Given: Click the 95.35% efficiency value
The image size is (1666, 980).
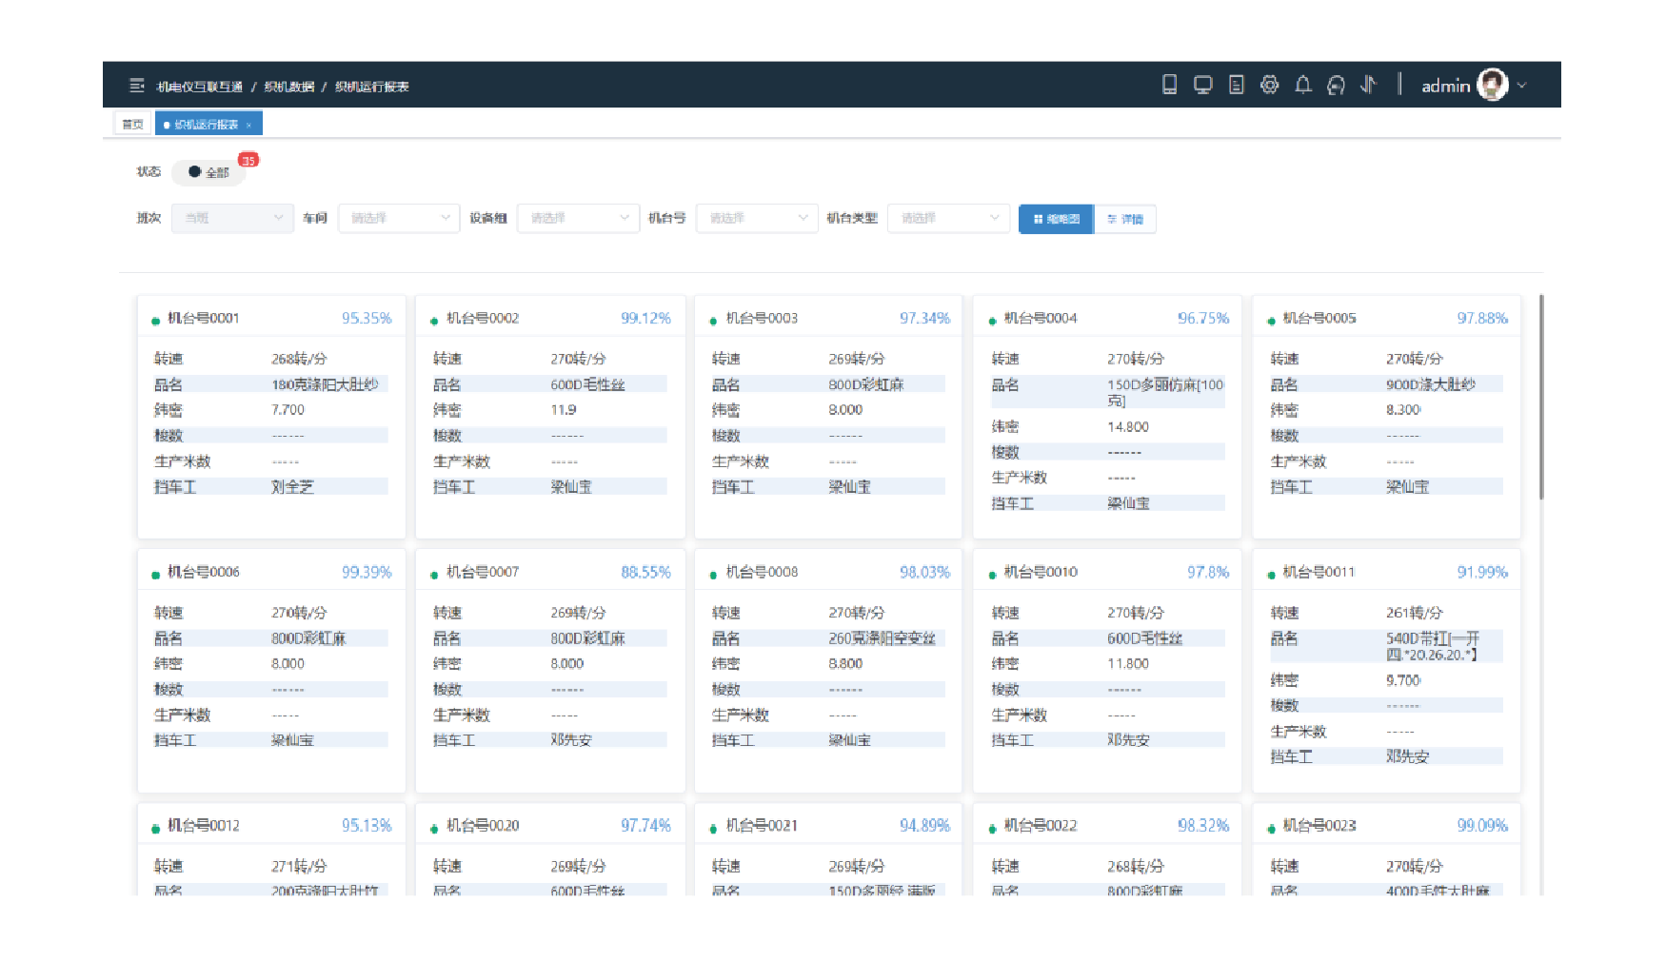Looking at the screenshot, I should pos(367,318).
